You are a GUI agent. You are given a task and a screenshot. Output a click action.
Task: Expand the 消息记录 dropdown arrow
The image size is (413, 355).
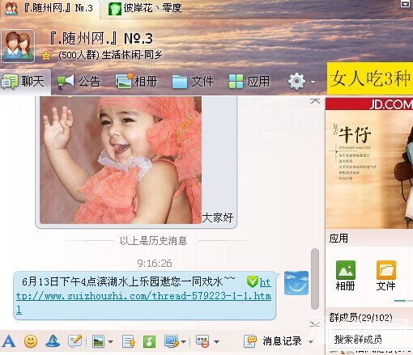[x=311, y=342]
